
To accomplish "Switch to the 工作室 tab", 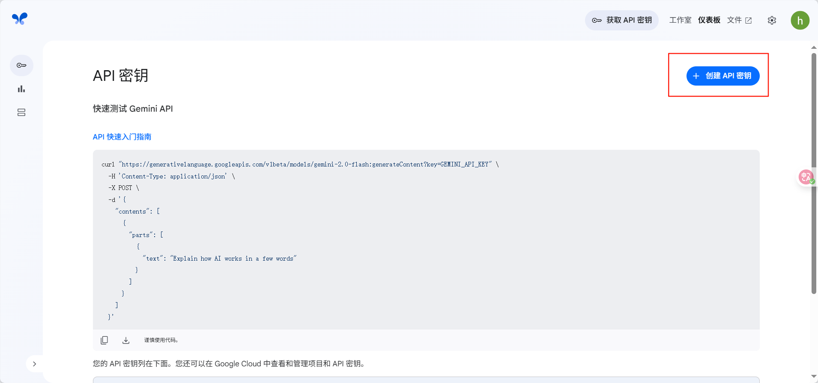I will click(x=680, y=20).
